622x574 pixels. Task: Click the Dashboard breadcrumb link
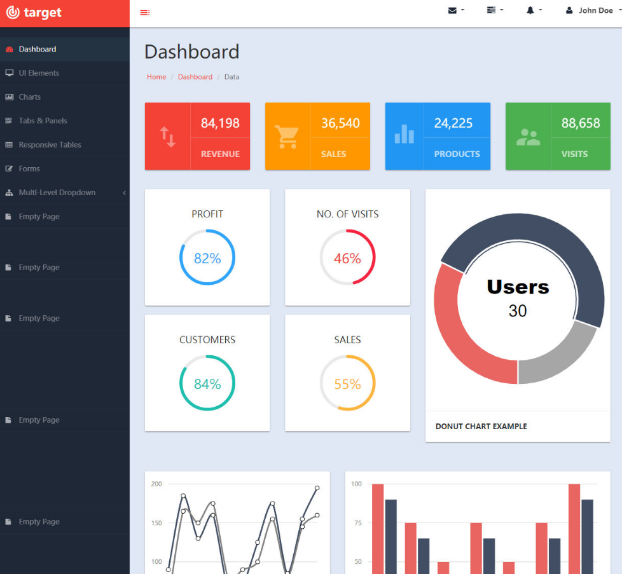(x=195, y=77)
